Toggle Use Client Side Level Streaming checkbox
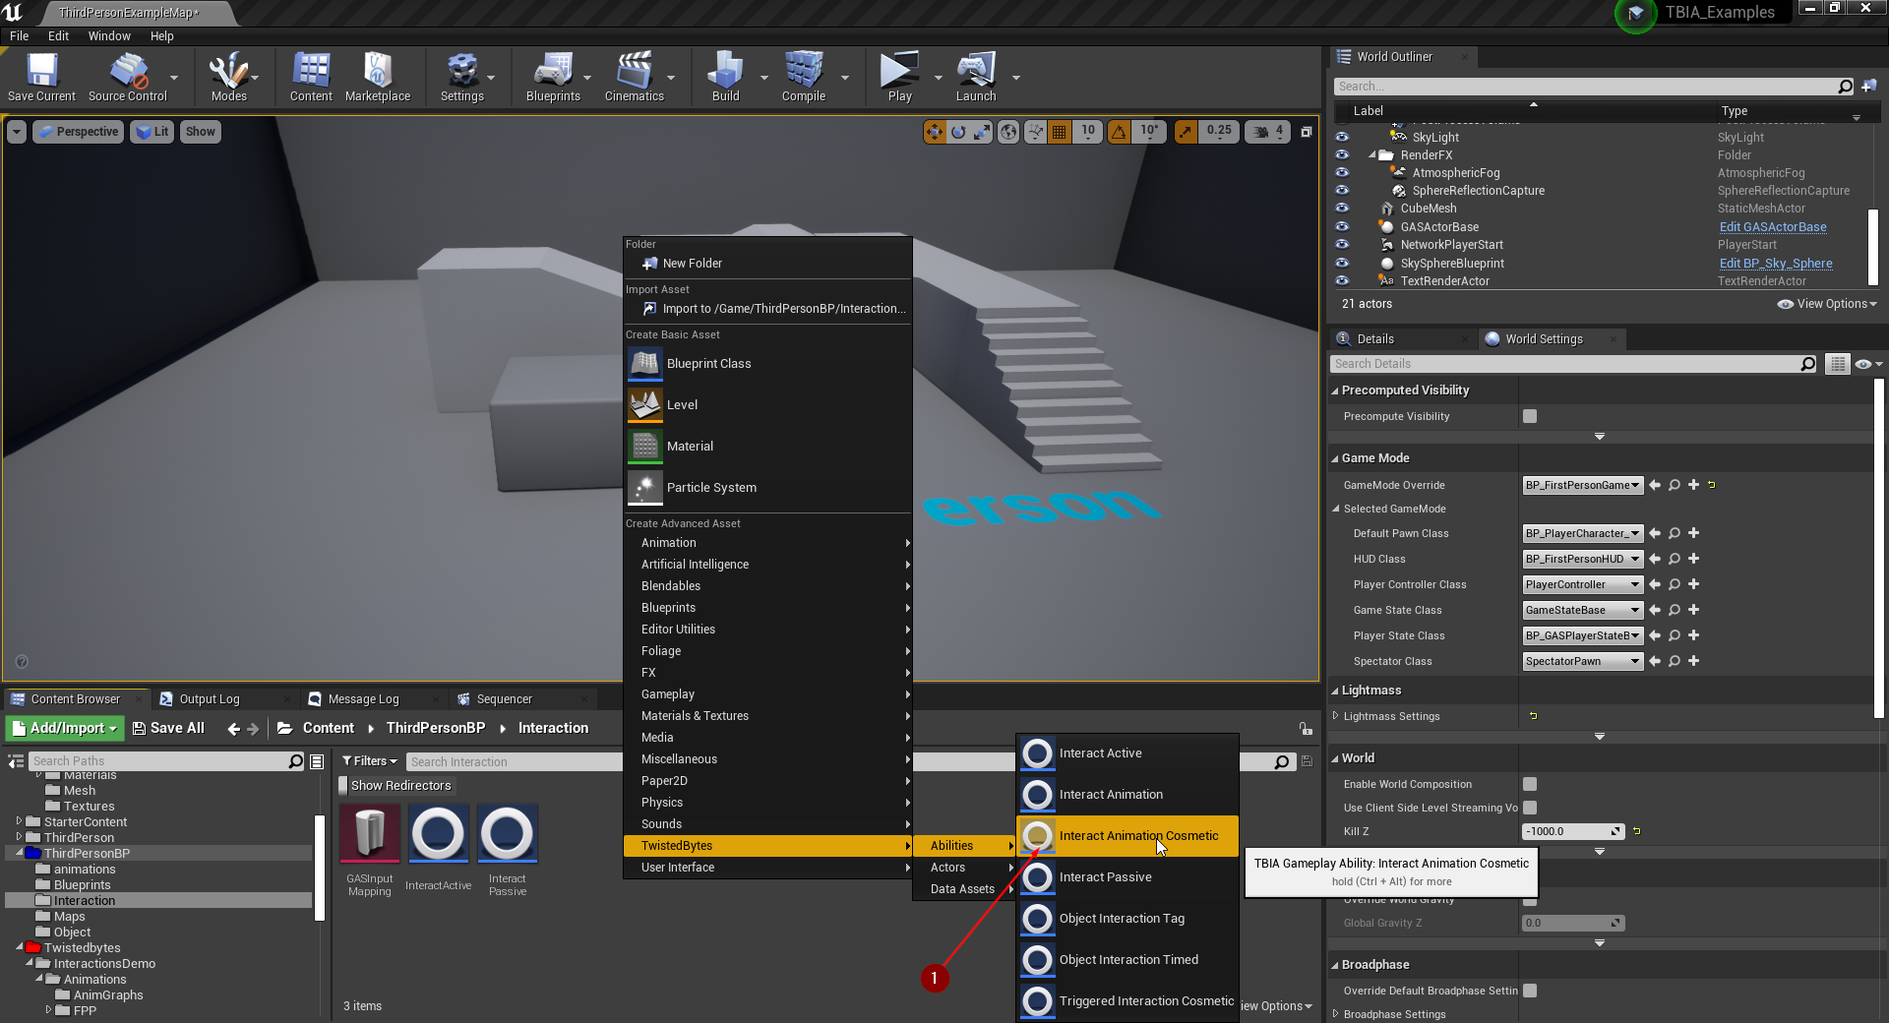 point(1530,808)
